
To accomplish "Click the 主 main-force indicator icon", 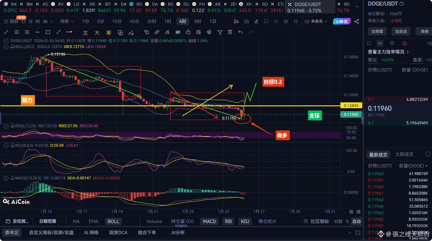I will click(85, 33).
